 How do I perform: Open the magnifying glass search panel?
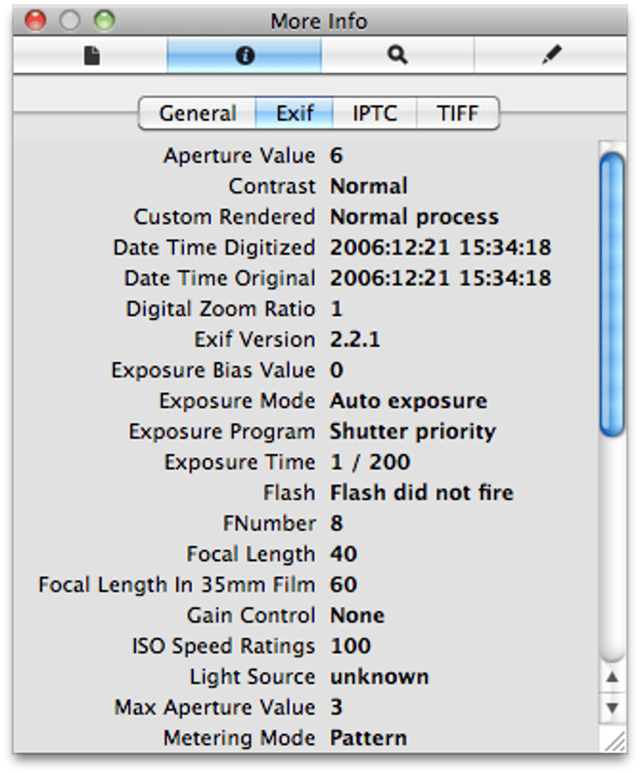pyautogui.click(x=397, y=55)
